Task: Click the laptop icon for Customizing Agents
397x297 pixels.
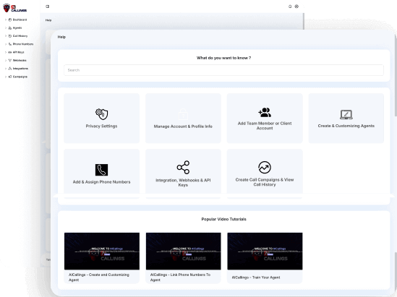Action: [346, 115]
